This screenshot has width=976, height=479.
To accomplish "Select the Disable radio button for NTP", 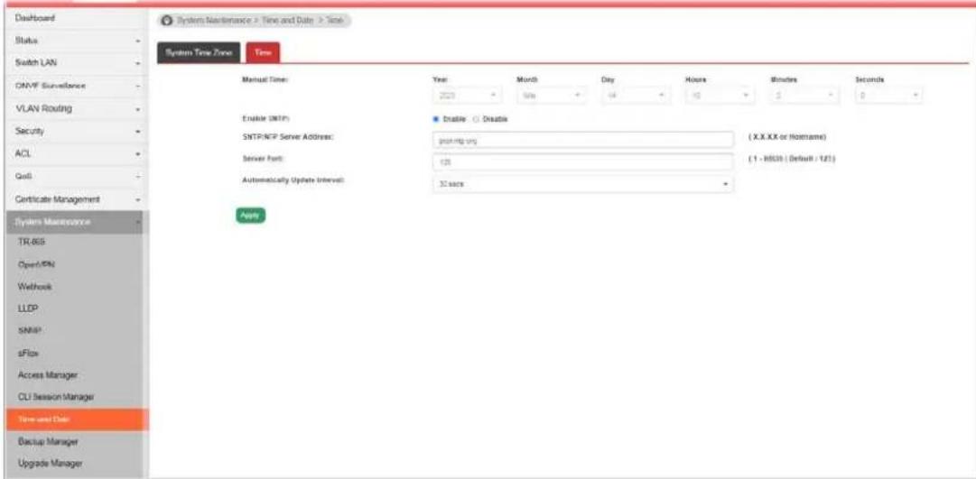I will 477,119.
